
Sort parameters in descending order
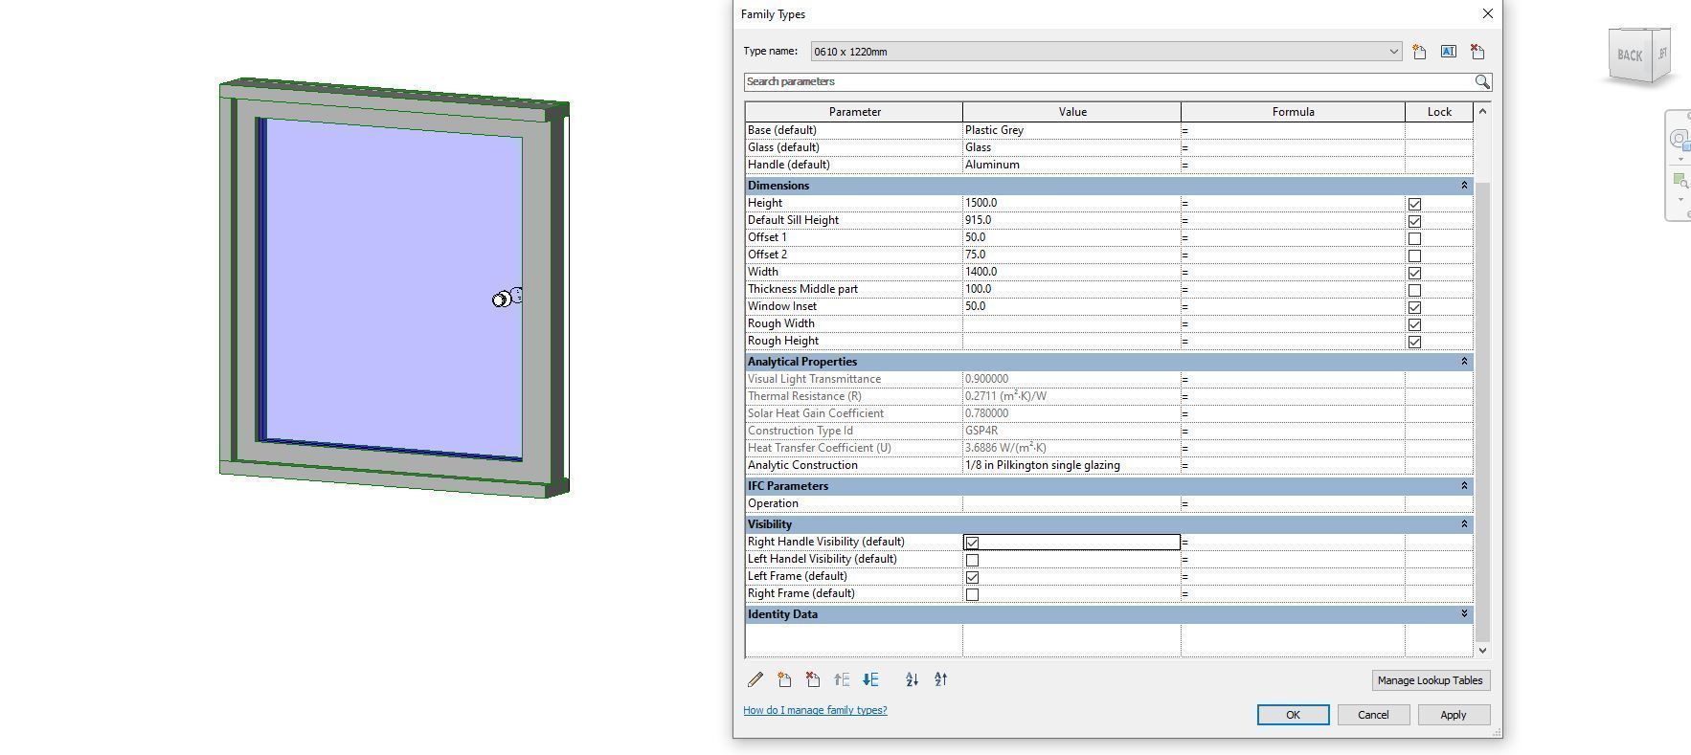pos(940,679)
